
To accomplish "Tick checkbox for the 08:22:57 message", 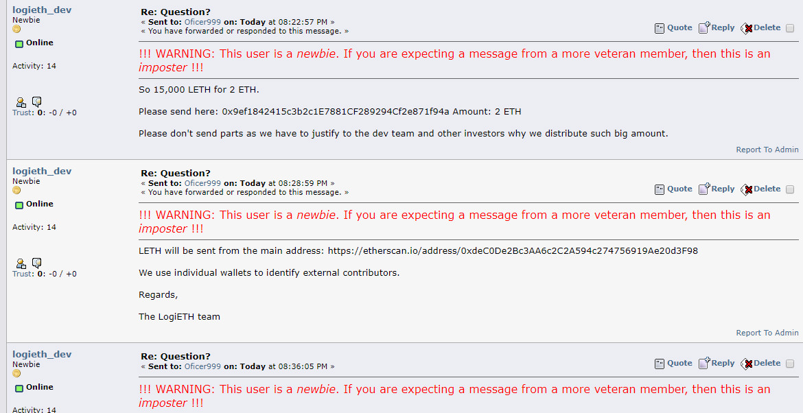I will 790,28.
